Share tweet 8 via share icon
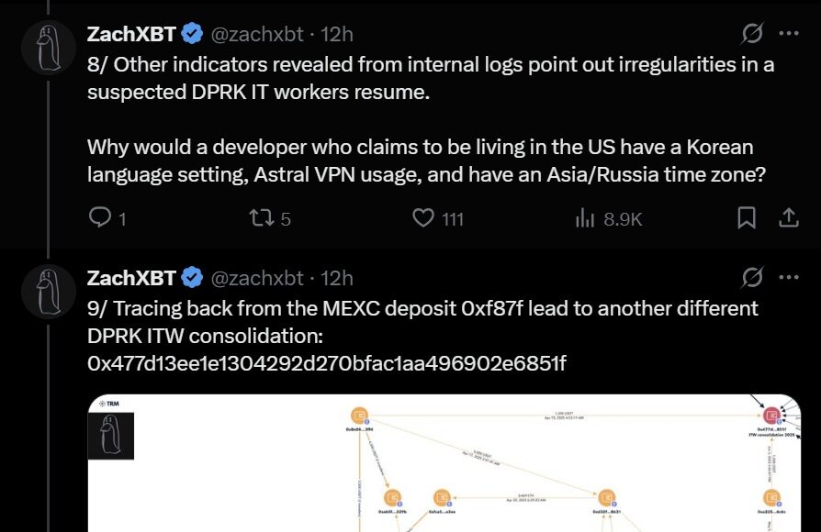821x532 pixels. (788, 217)
